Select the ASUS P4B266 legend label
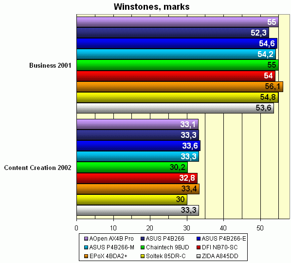The height and width of the screenshot is (263, 291). coord(165,239)
